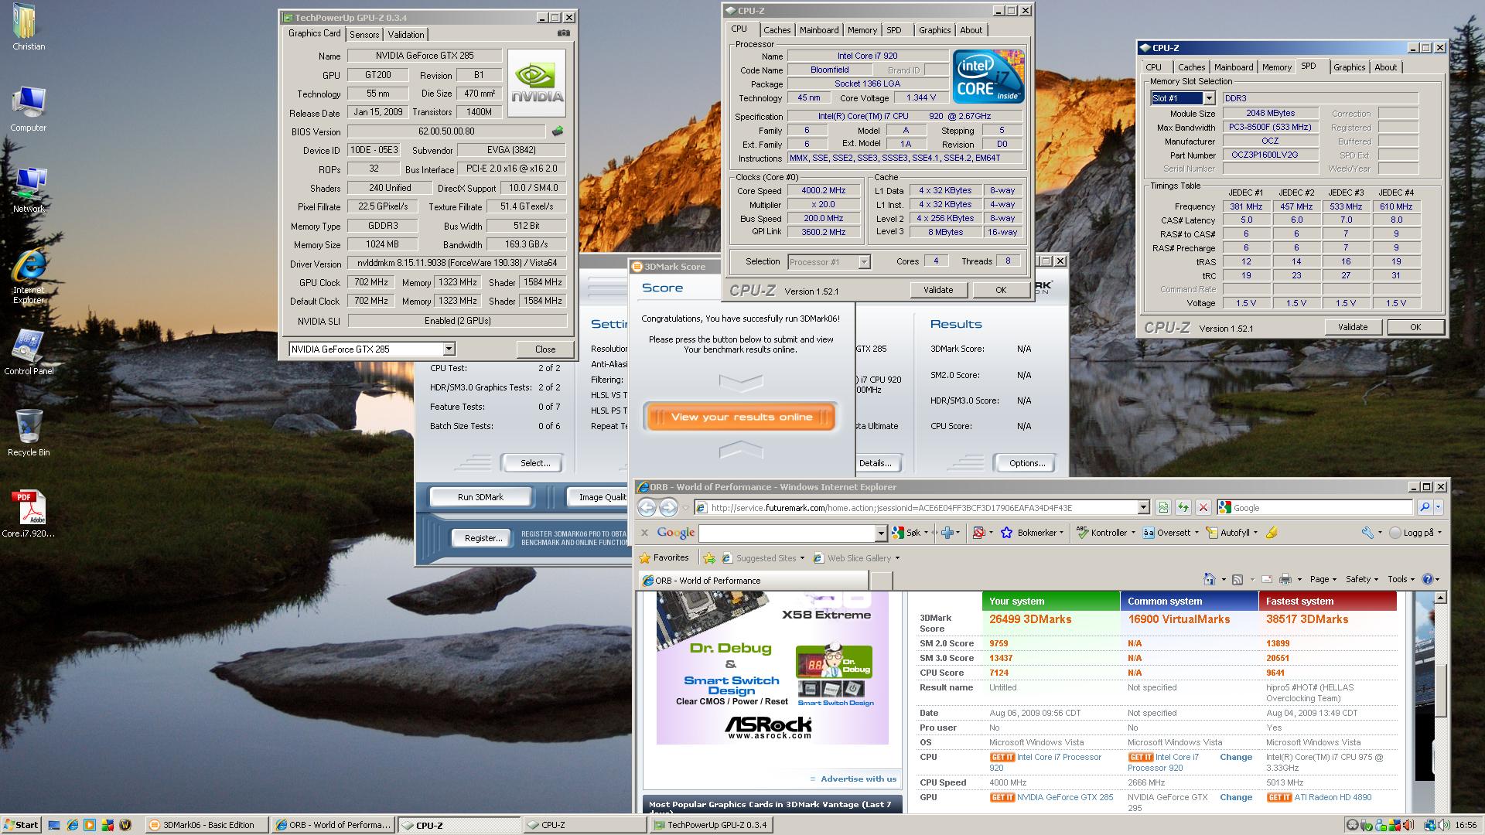Click the Google Toolbar popup blocker icon

click(978, 533)
